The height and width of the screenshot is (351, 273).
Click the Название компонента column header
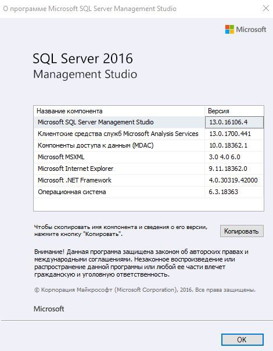pyautogui.click(x=119, y=111)
